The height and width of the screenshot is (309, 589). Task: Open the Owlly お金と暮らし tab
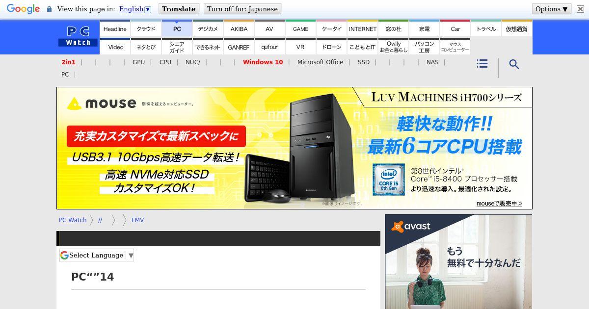coord(393,47)
